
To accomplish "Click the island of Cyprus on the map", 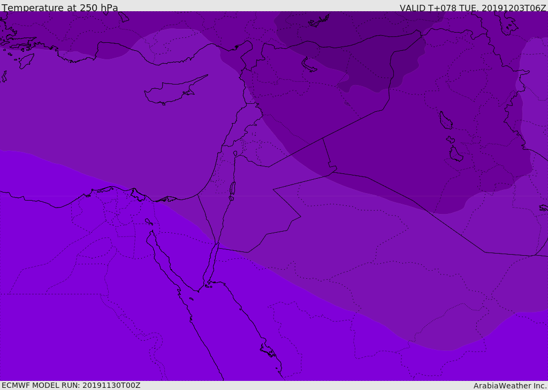I will coord(175,91).
